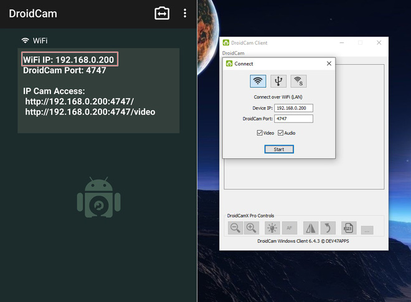This screenshot has width=411, height=302.
Task: Uncheck the Video checkbox
Action: [260, 133]
